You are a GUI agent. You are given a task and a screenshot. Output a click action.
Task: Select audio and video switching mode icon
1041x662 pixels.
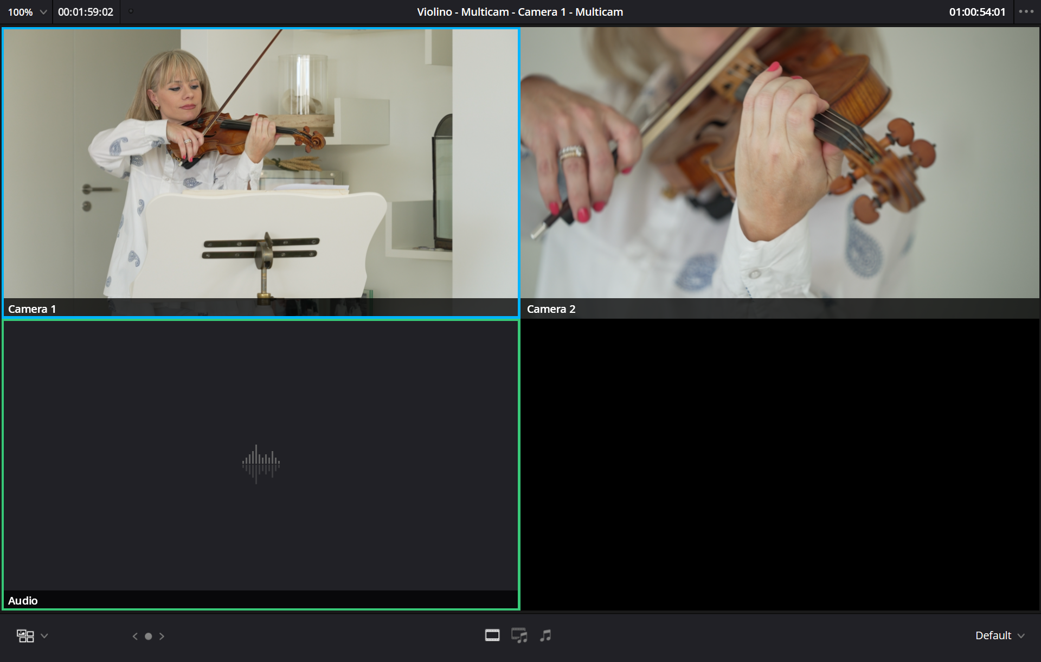[519, 635]
